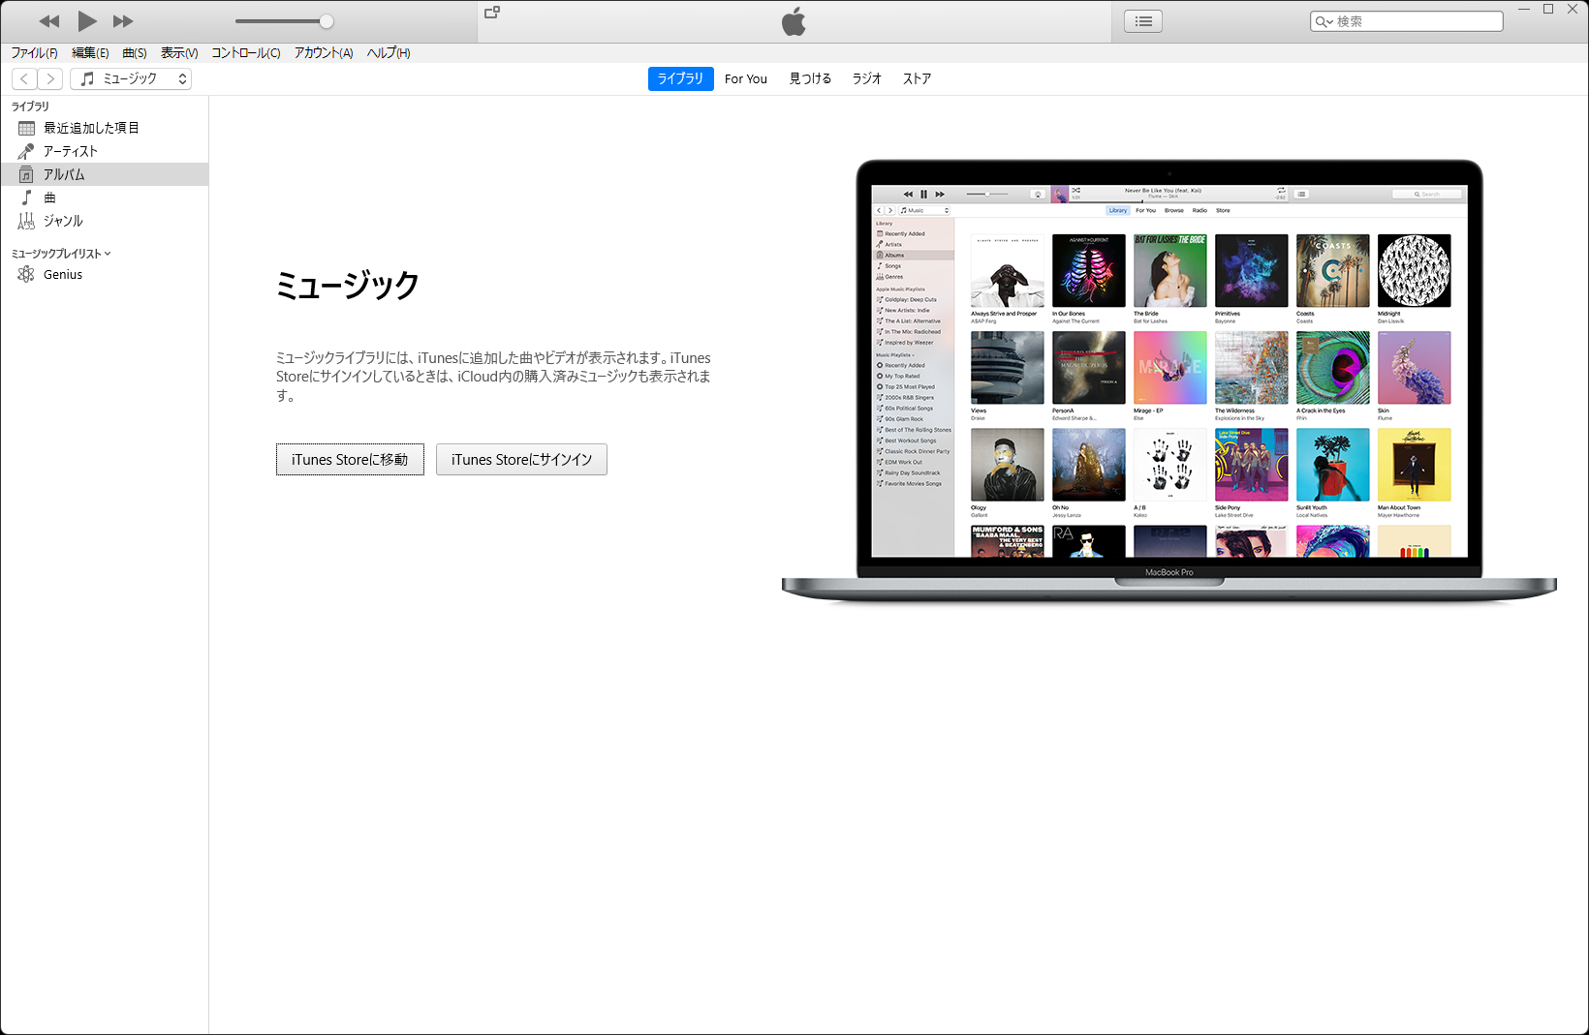Open the Up Next queue list icon
This screenshot has height=1035, width=1589.
[x=1142, y=20]
